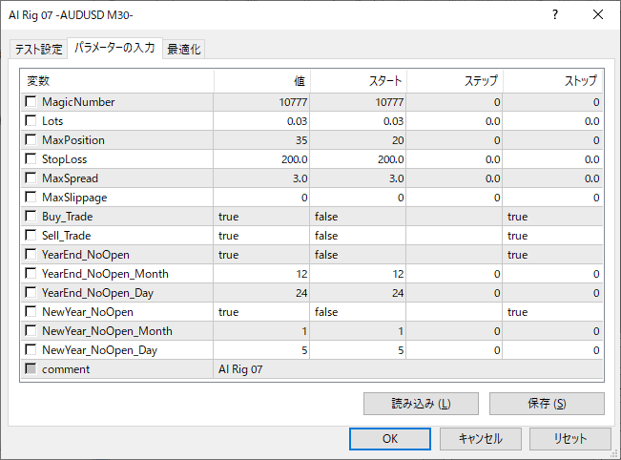The image size is (621, 460).
Task: Select the パラメーターの入力 tab
Action: coord(114,48)
